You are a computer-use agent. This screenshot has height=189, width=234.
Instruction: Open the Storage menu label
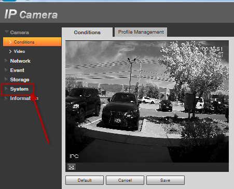pos(20,80)
